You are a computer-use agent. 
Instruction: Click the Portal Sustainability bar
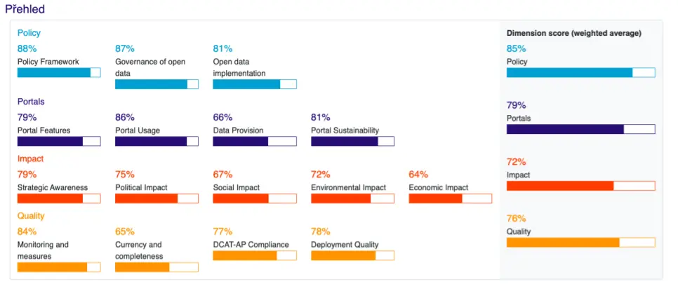[x=352, y=141]
